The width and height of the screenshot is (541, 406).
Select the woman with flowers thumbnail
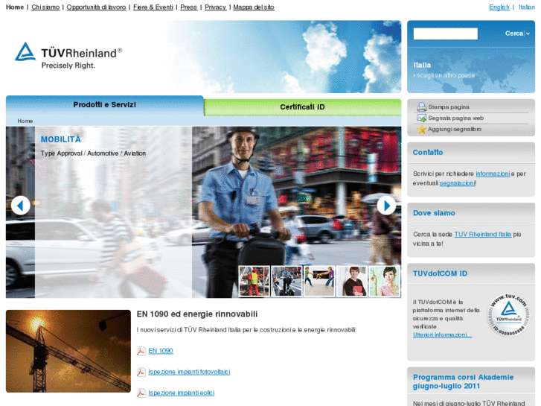[x=385, y=282]
